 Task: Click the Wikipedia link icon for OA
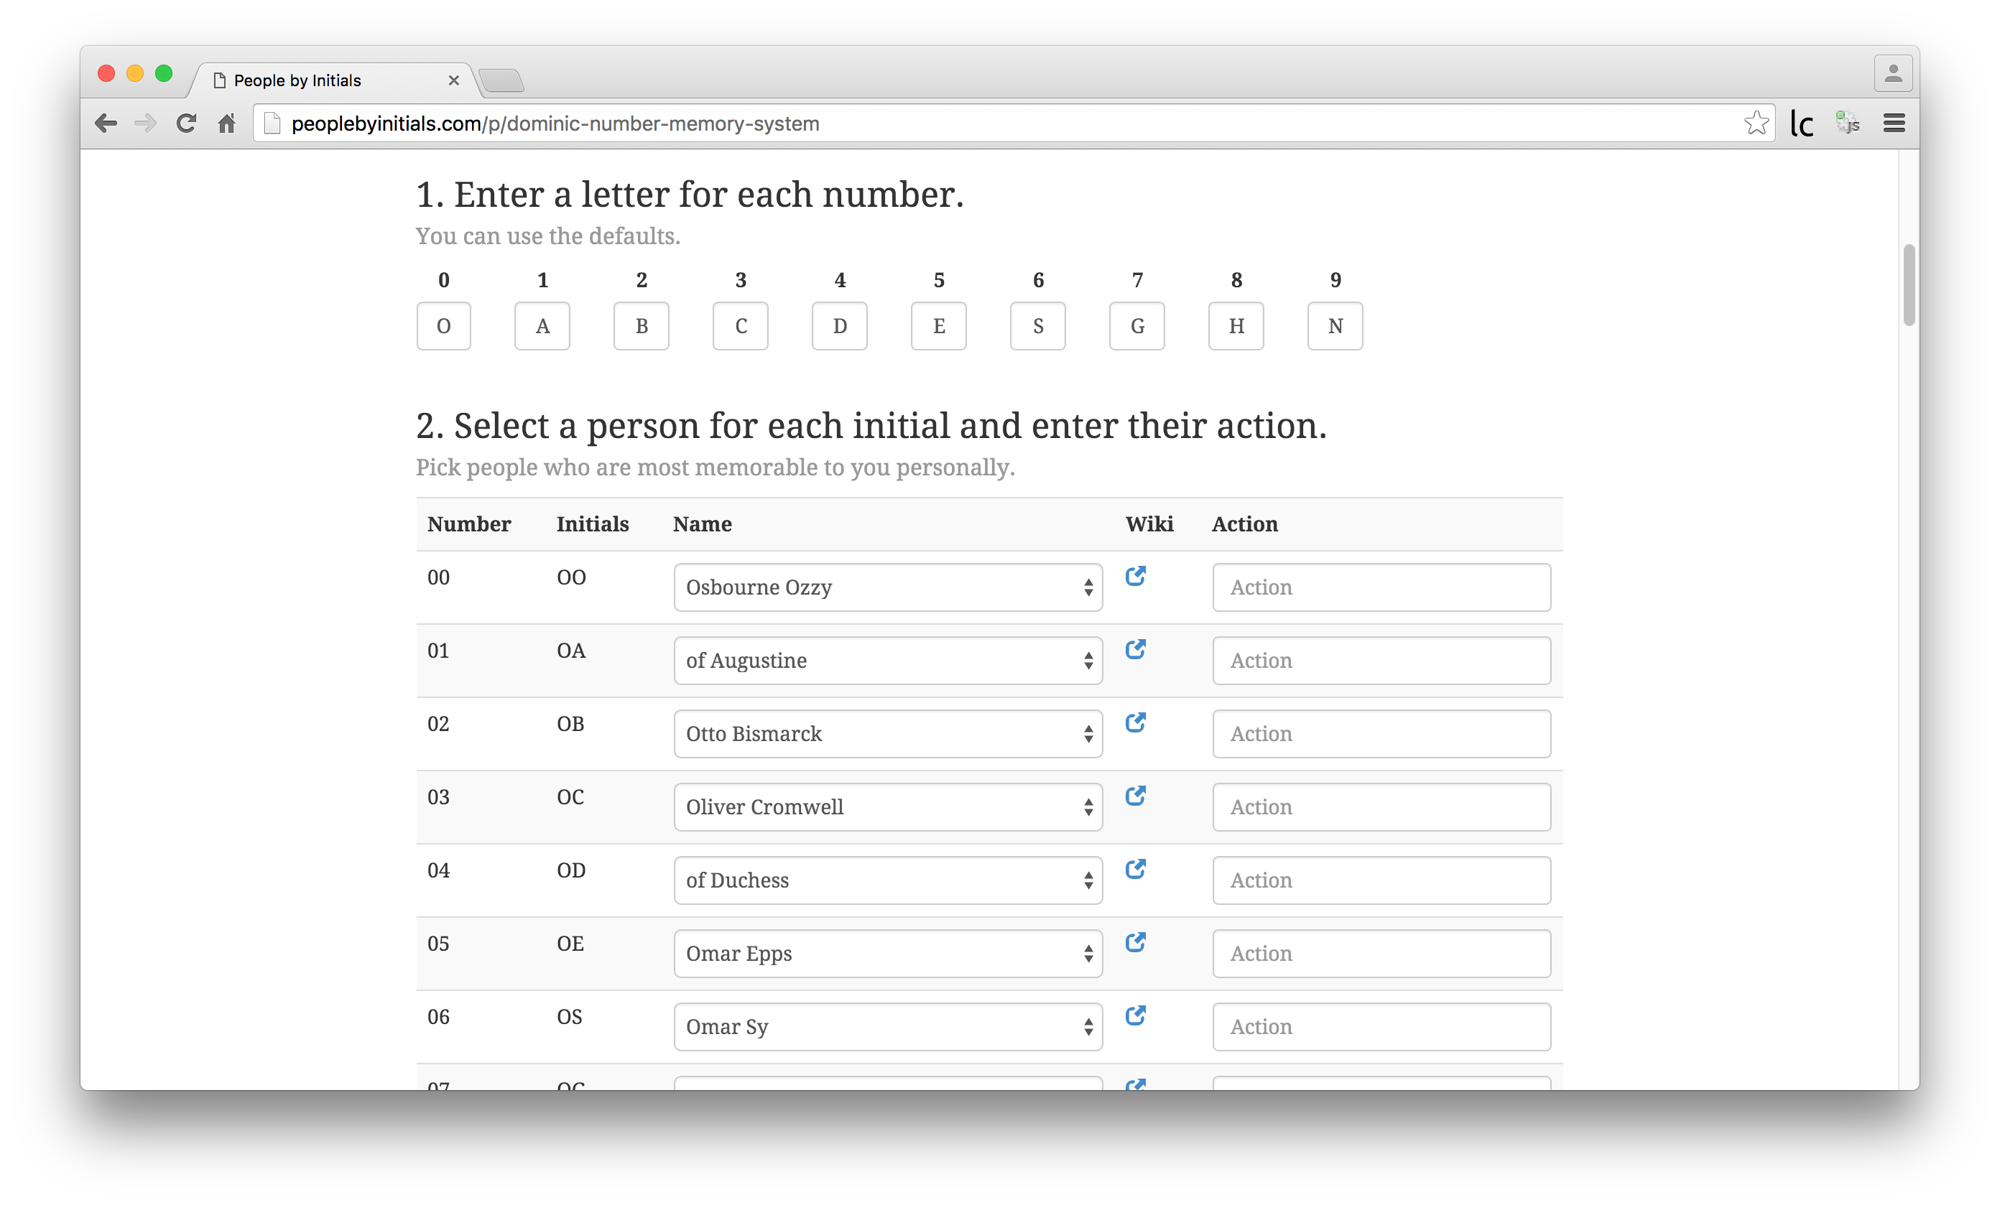pos(1137,651)
